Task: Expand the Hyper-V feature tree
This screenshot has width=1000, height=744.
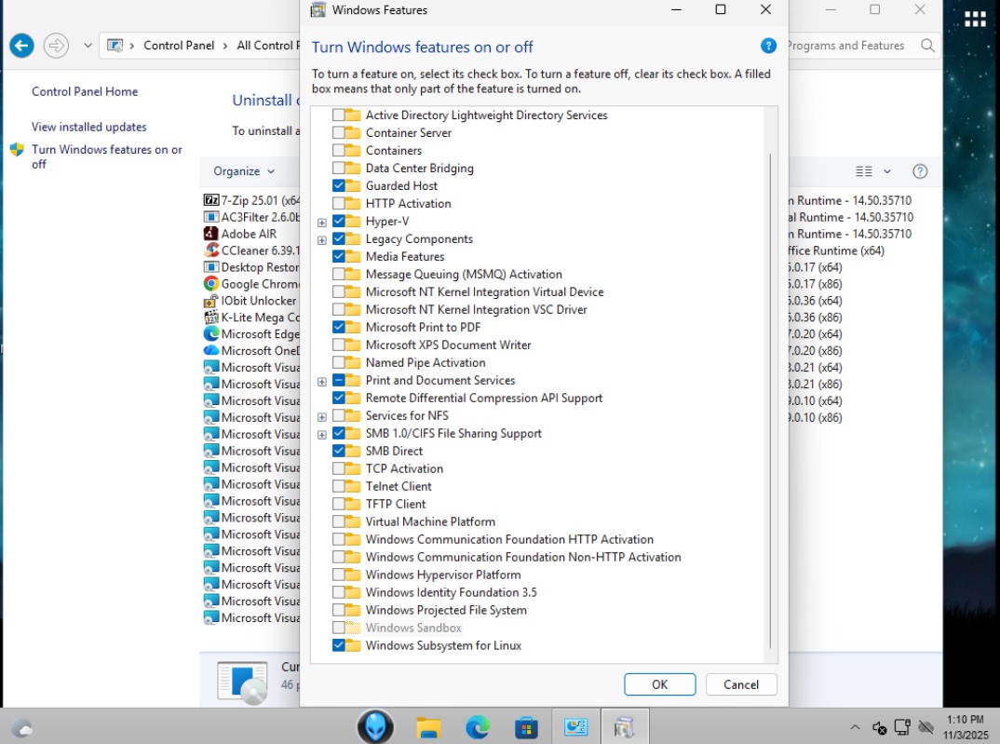Action: [x=322, y=223]
